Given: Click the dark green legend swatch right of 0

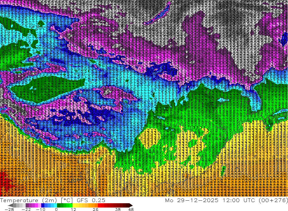Looking at the screenshot, I should tap(58, 205).
